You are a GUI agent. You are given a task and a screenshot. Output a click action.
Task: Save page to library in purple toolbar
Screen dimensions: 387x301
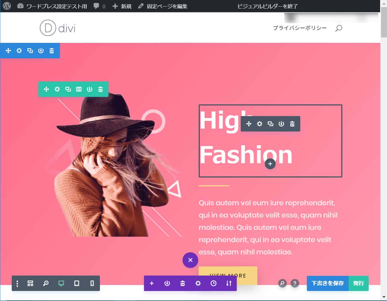pos(167,283)
